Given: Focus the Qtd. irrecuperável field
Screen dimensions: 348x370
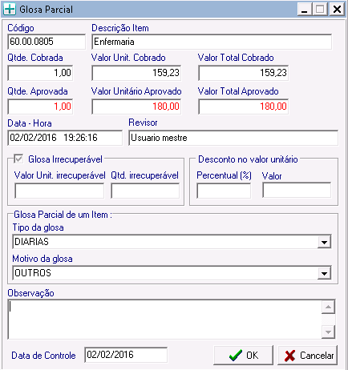Looking at the screenshot, I should pos(145,191).
